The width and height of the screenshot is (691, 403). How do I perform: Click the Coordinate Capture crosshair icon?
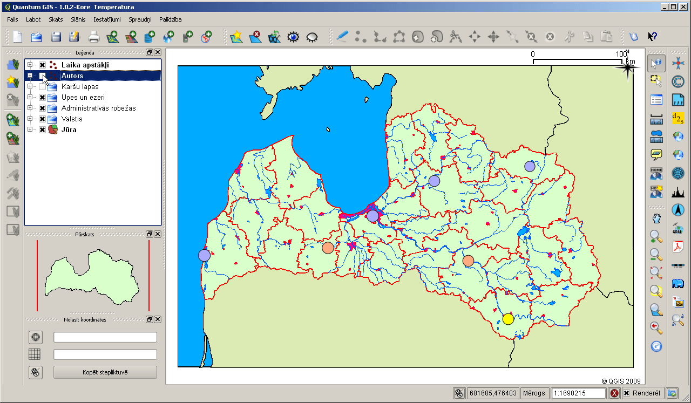tap(678, 63)
